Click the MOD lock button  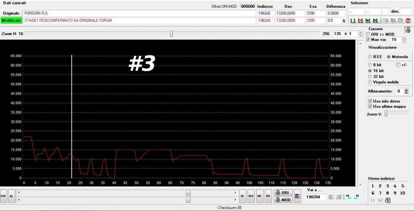coord(283,200)
